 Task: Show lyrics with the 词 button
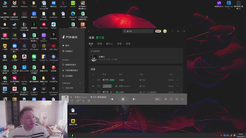click(165, 99)
